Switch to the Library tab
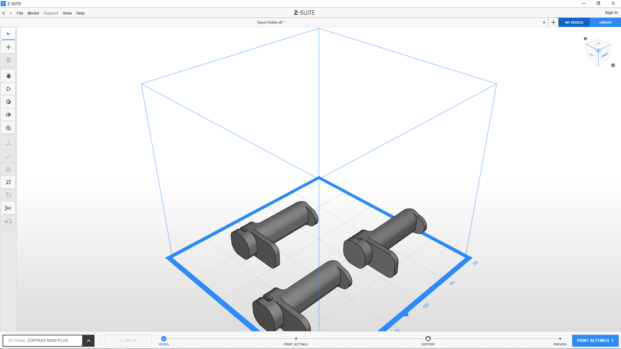Screen dimensions: 621x349 pos(605,23)
